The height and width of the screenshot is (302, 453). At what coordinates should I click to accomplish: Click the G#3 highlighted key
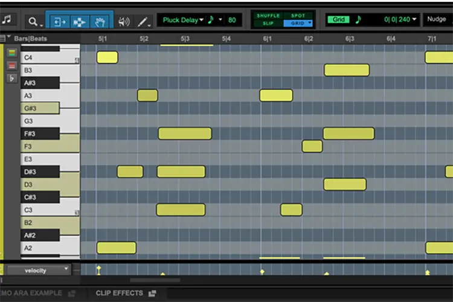(40, 108)
